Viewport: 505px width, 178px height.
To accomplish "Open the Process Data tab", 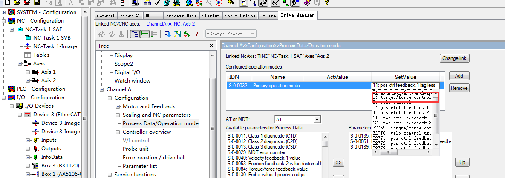I will click(x=181, y=16).
